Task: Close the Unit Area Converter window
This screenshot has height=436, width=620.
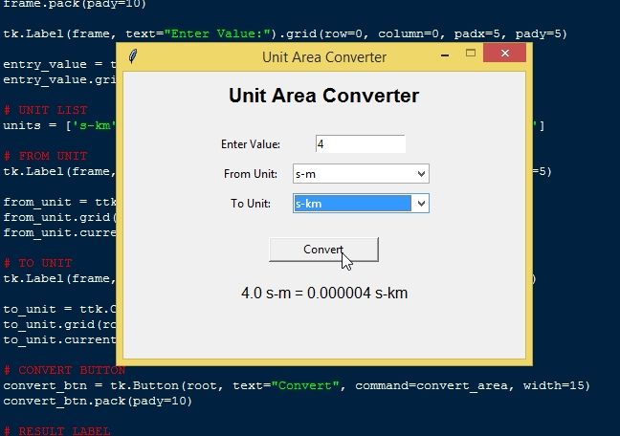Action: pos(504,55)
